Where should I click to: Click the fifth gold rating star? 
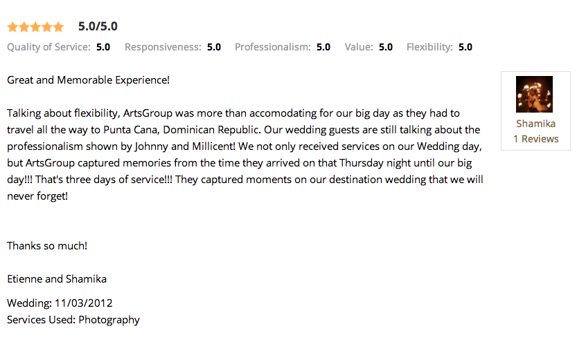click(x=59, y=27)
